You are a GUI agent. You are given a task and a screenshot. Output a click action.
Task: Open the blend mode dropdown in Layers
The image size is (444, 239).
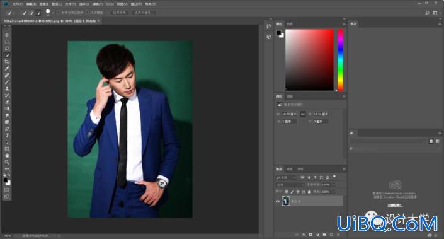point(290,185)
